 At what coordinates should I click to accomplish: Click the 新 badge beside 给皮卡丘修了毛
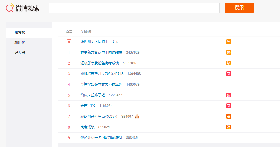(229, 95)
